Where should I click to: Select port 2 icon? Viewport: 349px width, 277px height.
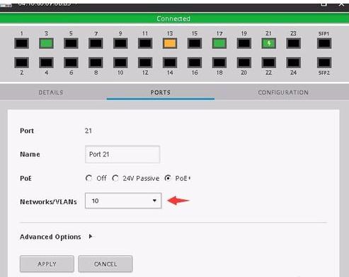21,63
